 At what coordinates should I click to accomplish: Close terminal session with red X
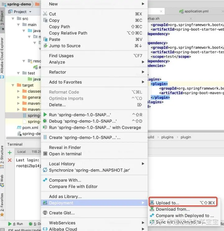coord(10,160)
